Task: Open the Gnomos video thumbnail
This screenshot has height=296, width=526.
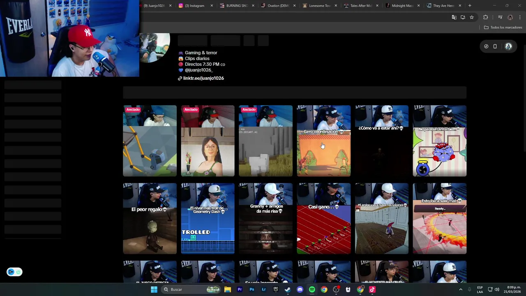Action: pos(381,218)
